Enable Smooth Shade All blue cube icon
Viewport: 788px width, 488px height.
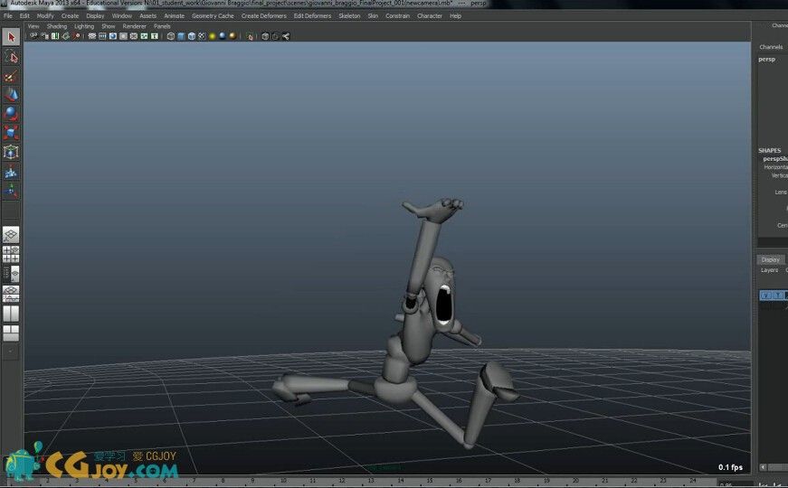[x=181, y=36]
